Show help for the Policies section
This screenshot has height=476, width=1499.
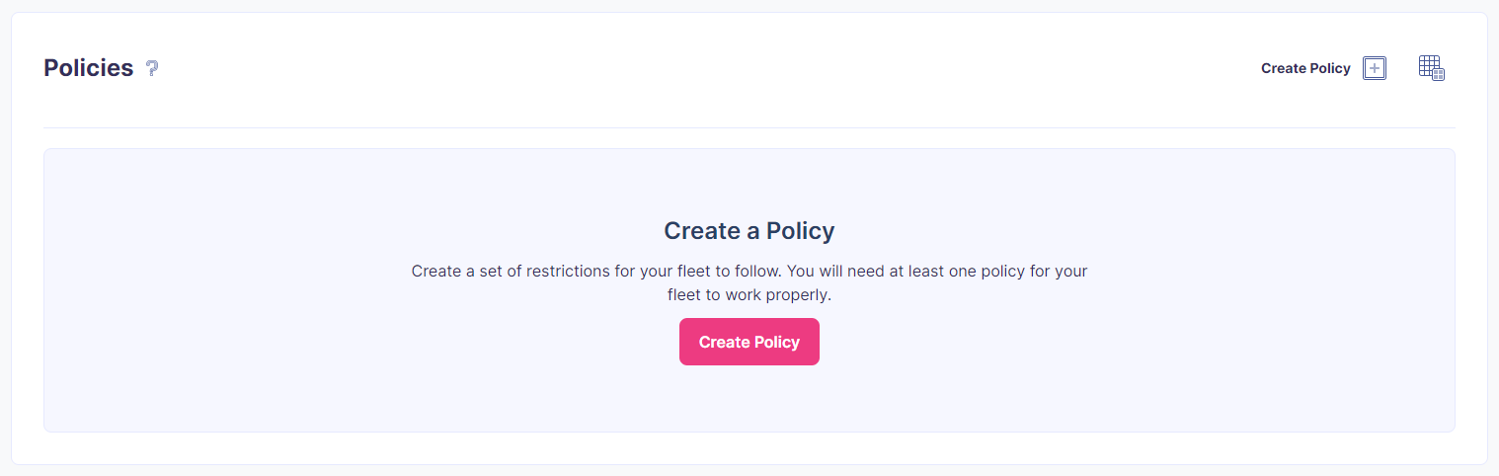(152, 68)
